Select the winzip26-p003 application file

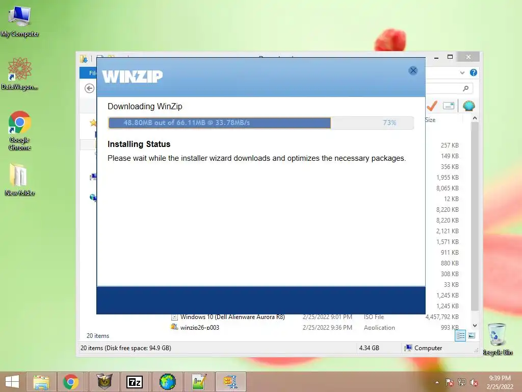click(199, 327)
